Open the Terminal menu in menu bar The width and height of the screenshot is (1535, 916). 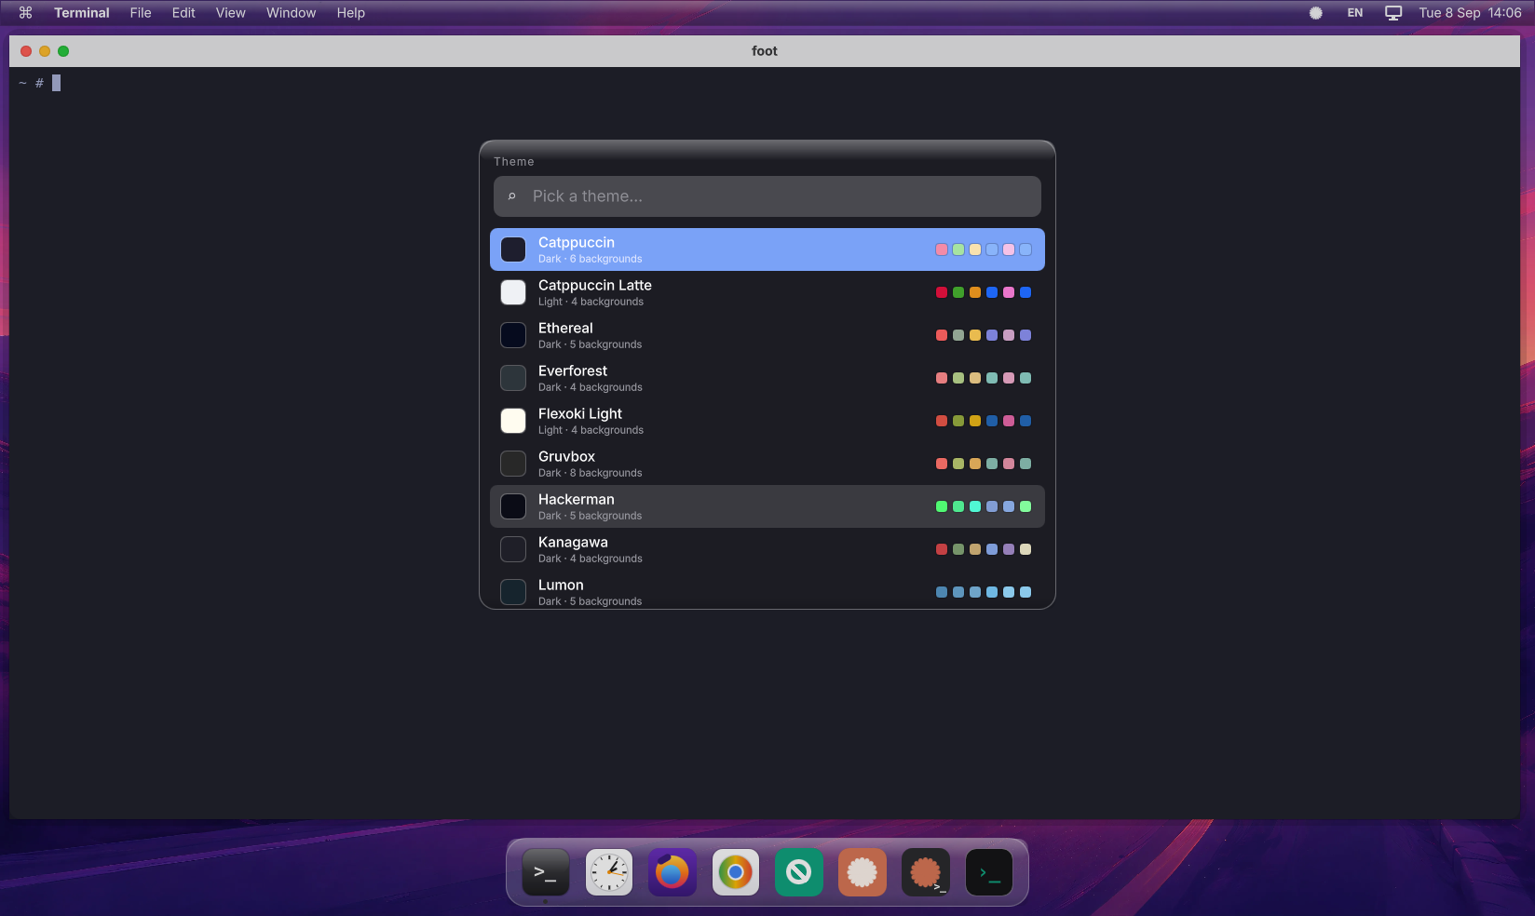point(82,13)
